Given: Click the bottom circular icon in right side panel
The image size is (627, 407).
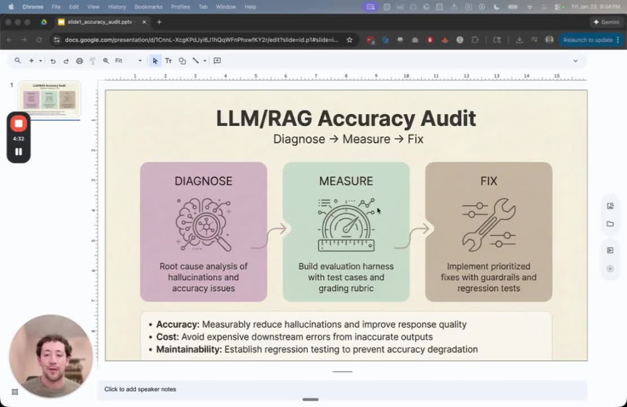Looking at the screenshot, I should (610, 268).
